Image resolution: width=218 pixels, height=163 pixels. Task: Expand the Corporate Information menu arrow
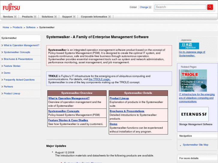coord(109,17)
